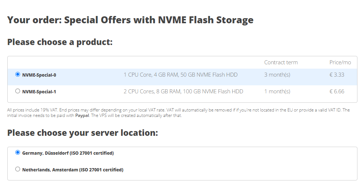Click the 2 CPU Cores, 8 GB RAM specs

[x=183, y=92]
